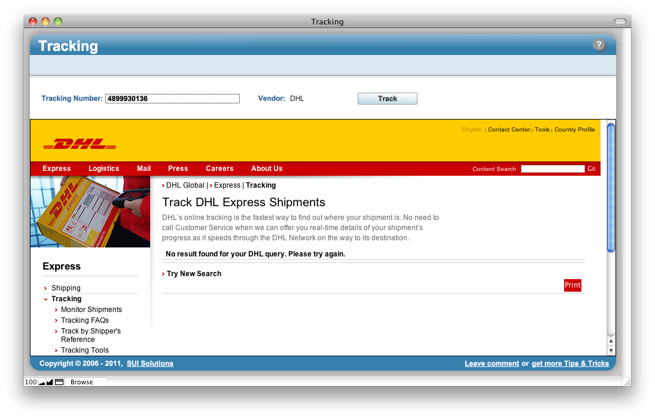This screenshot has height=419, width=655.
Task: Open Tracking Tools in sidebar
Action: pos(85,350)
